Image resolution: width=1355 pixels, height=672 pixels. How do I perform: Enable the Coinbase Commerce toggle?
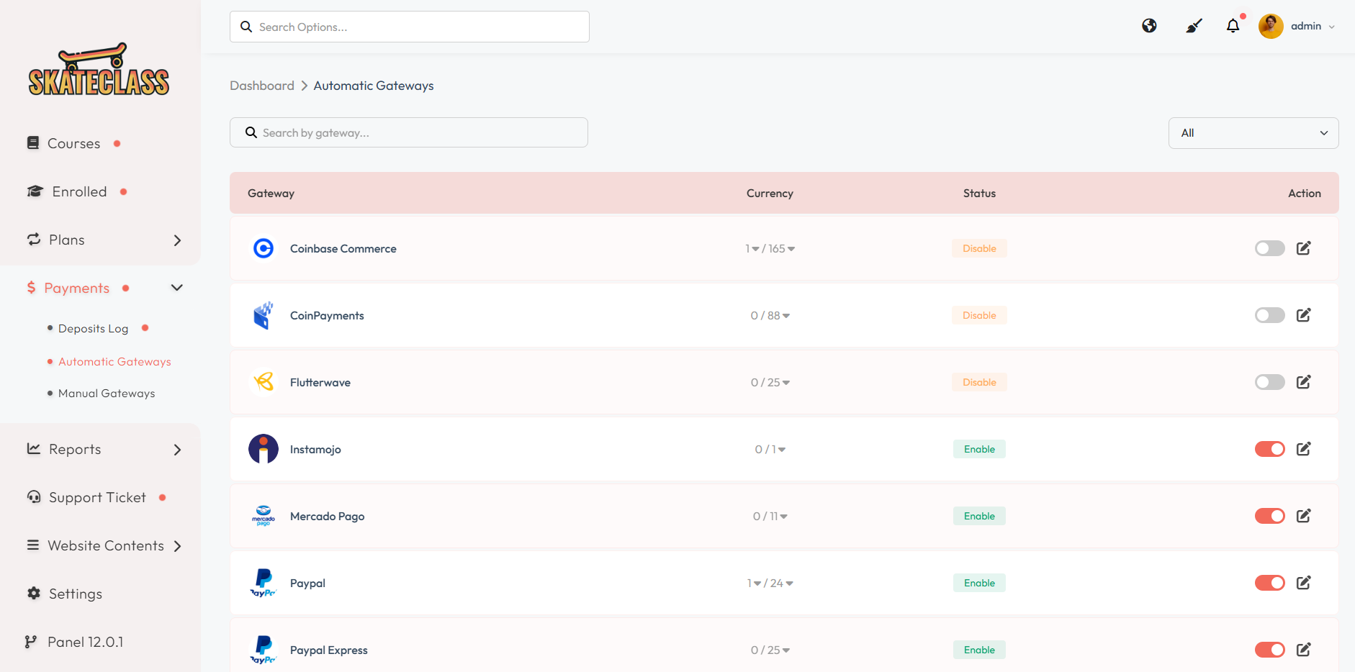[x=1269, y=248]
